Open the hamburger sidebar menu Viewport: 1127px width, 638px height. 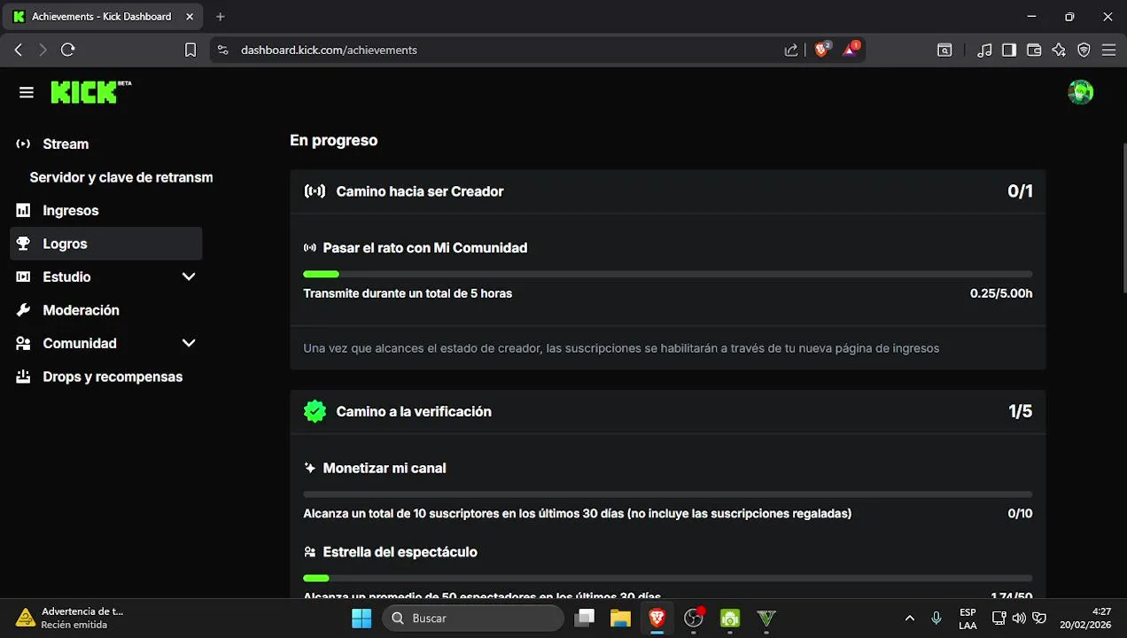[26, 92]
